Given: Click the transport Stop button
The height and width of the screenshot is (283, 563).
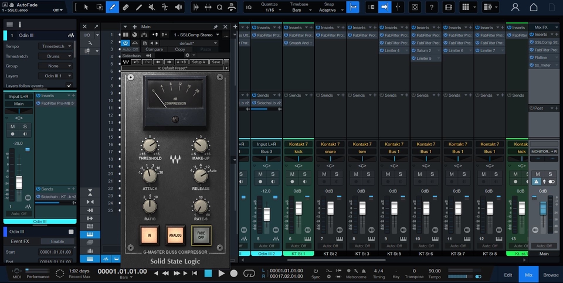Looking at the screenshot, I should [208, 273].
